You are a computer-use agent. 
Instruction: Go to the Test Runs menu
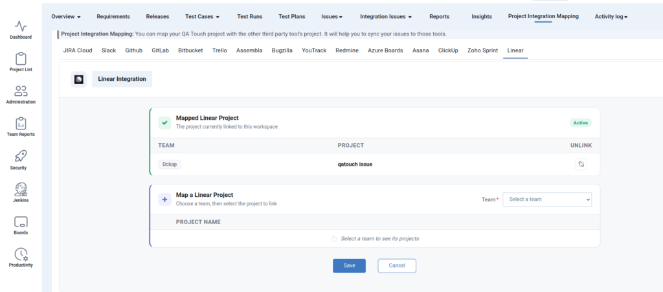[249, 16]
